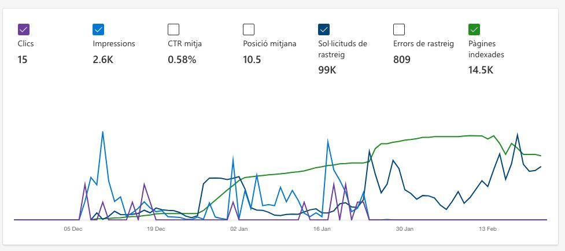
Task: Click the 16 Jan axis date
Action: [322, 229]
